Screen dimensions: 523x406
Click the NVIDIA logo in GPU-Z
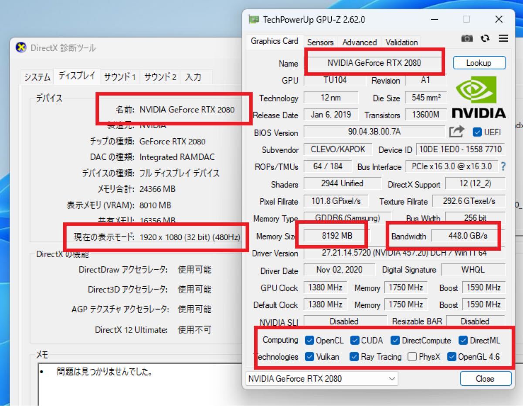pyautogui.click(x=479, y=97)
